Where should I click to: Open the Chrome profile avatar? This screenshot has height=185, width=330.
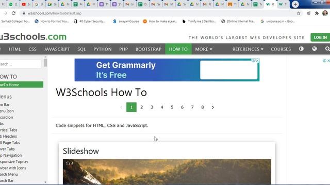[325, 13]
